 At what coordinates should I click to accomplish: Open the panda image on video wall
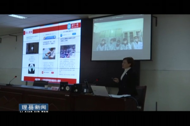(x=32, y=69)
